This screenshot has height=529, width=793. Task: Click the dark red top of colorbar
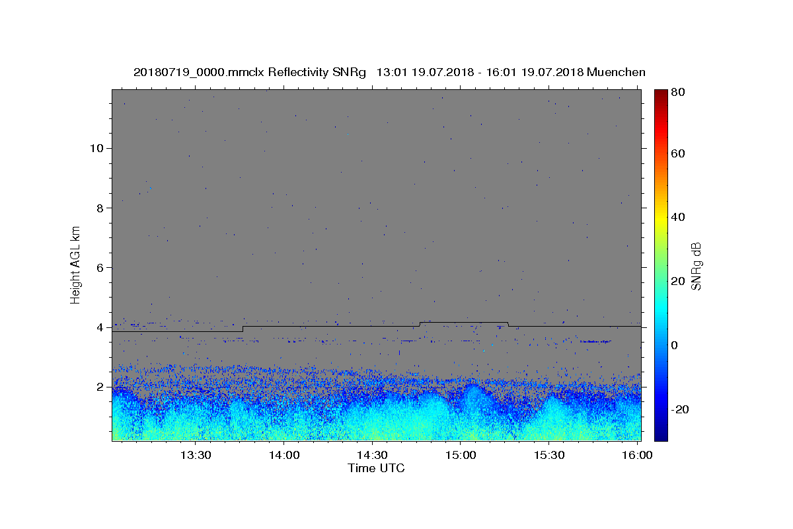pyautogui.click(x=661, y=94)
